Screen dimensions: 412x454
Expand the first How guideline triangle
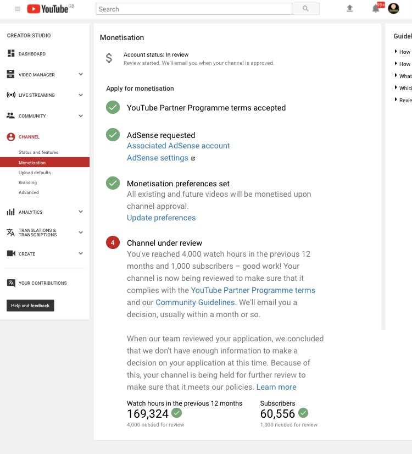click(x=396, y=51)
